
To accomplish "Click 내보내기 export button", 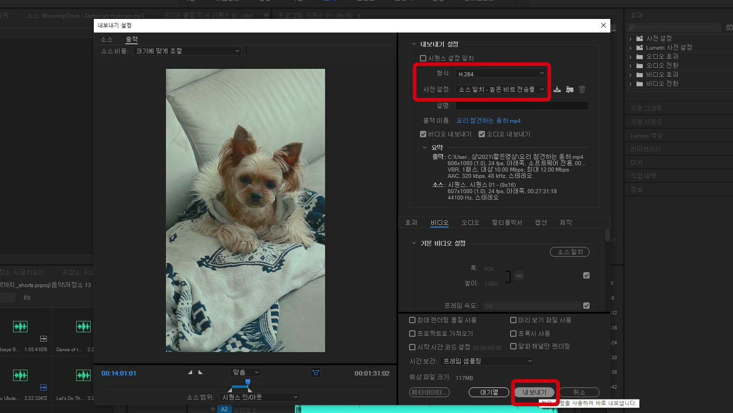I will (535, 392).
